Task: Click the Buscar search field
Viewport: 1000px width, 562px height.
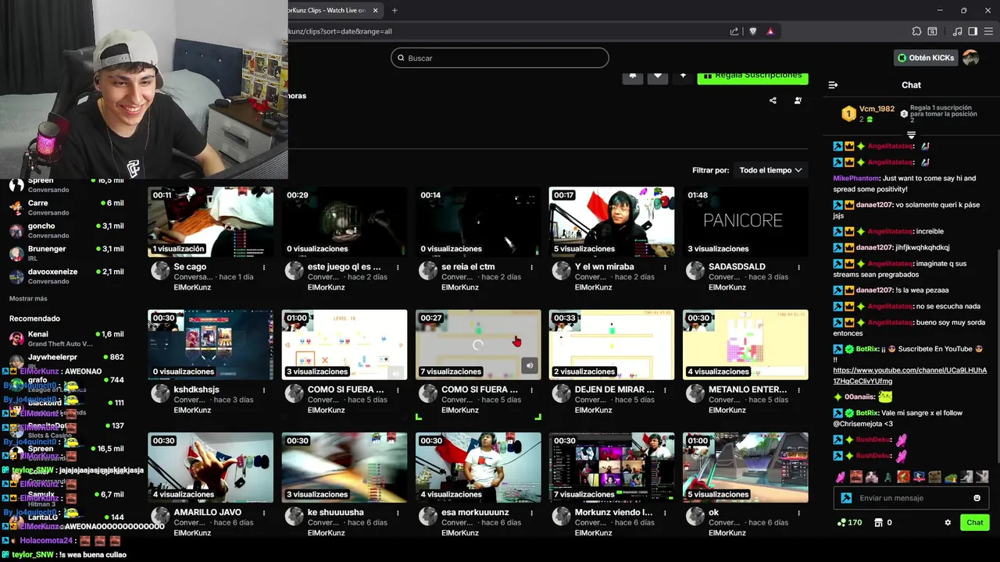Action: point(500,58)
